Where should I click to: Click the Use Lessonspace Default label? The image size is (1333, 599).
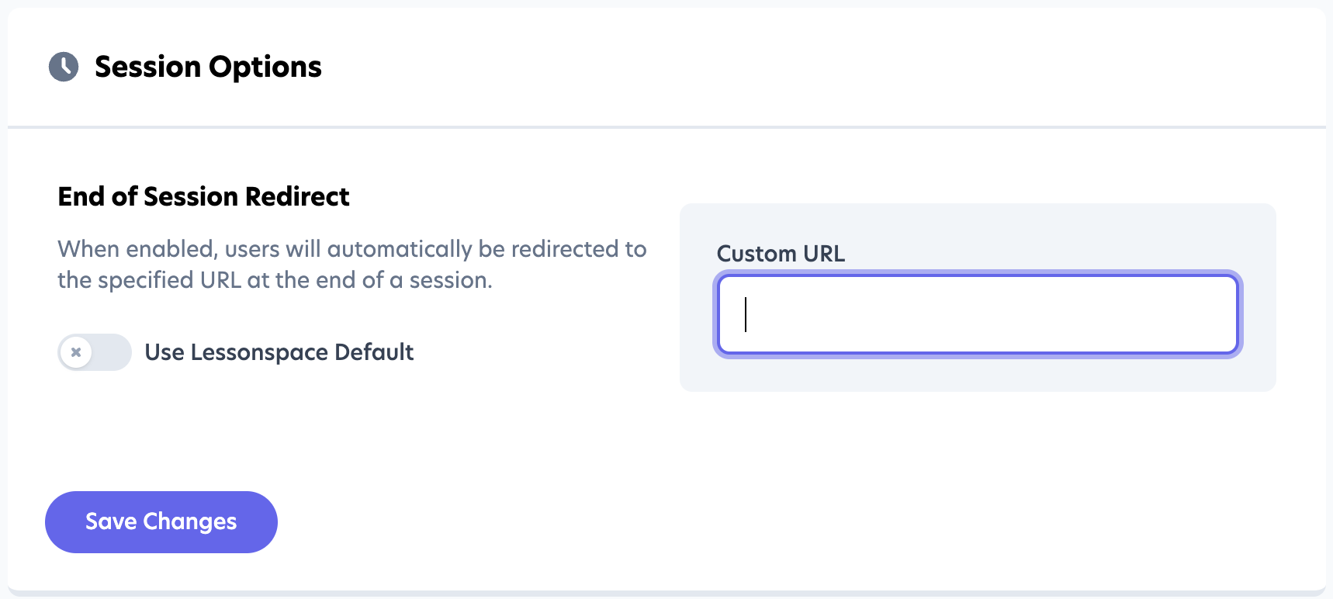[279, 352]
